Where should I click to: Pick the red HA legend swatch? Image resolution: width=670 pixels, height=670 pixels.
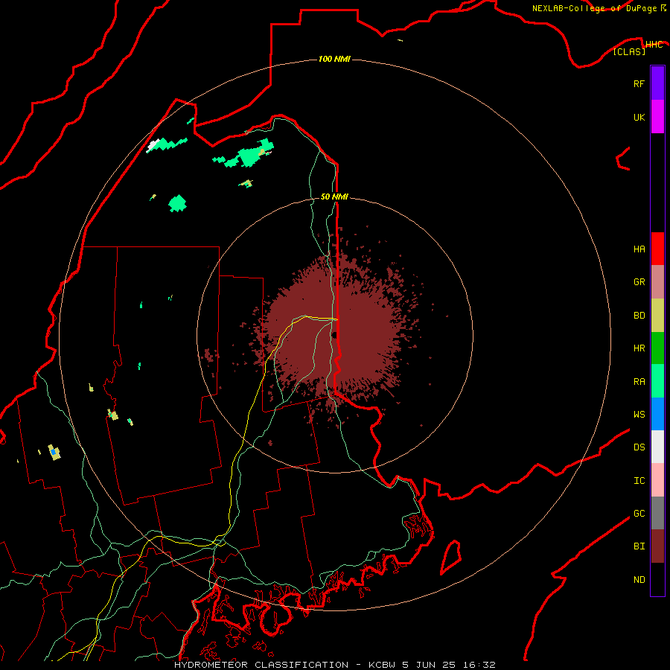(657, 249)
